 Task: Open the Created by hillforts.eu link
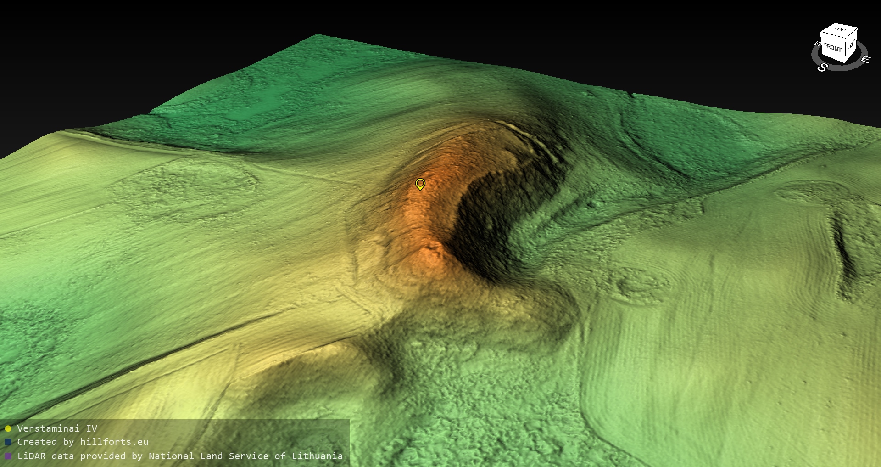coord(83,442)
